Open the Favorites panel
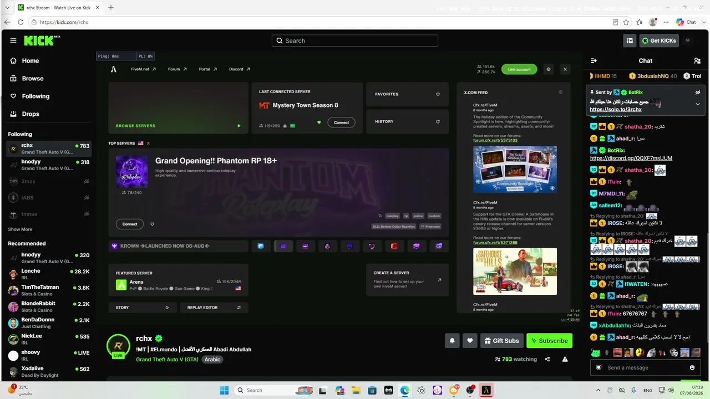The width and height of the screenshot is (710, 399). 407,94
